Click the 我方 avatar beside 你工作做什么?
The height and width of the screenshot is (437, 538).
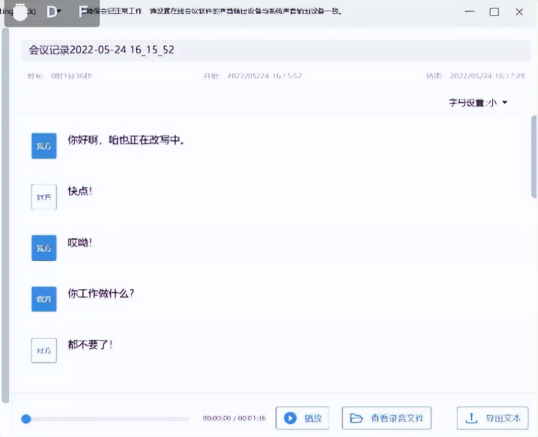point(44,299)
